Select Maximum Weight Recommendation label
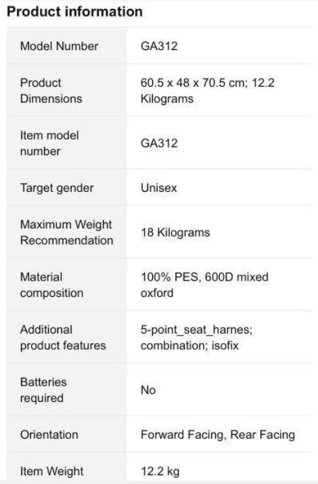 click(66, 233)
